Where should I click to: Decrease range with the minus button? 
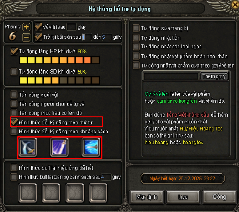27,37
